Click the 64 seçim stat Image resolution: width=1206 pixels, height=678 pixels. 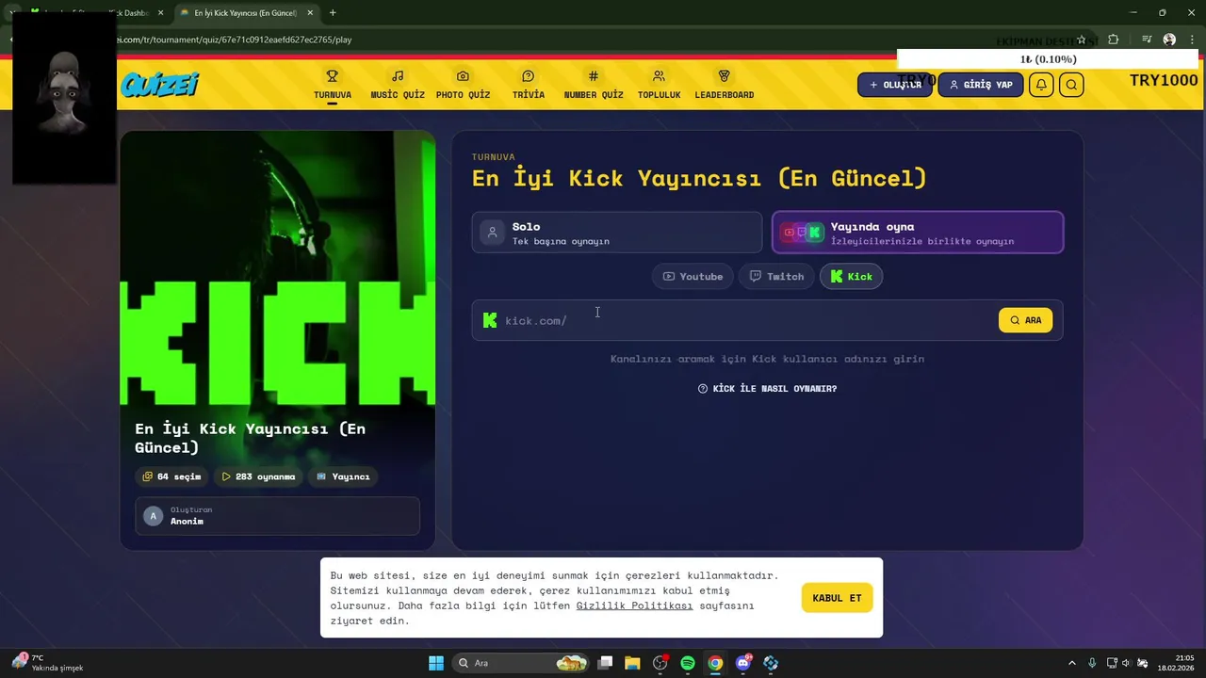coord(171,476)
